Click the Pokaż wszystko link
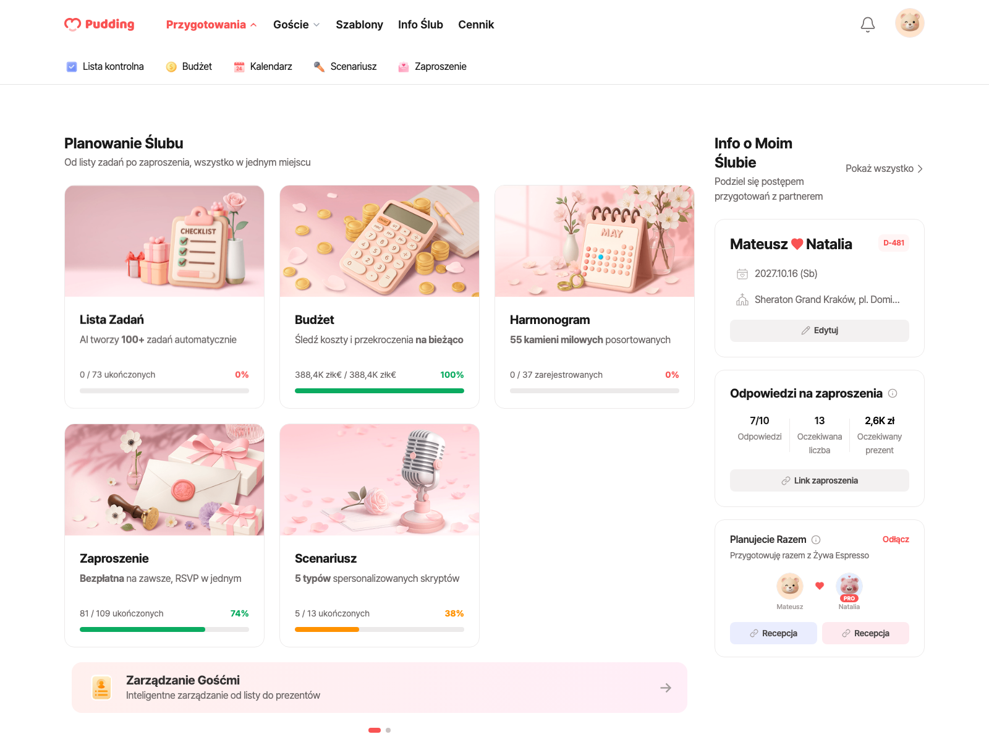This screenshot has height=742, width=989. [x=885, y=169]
